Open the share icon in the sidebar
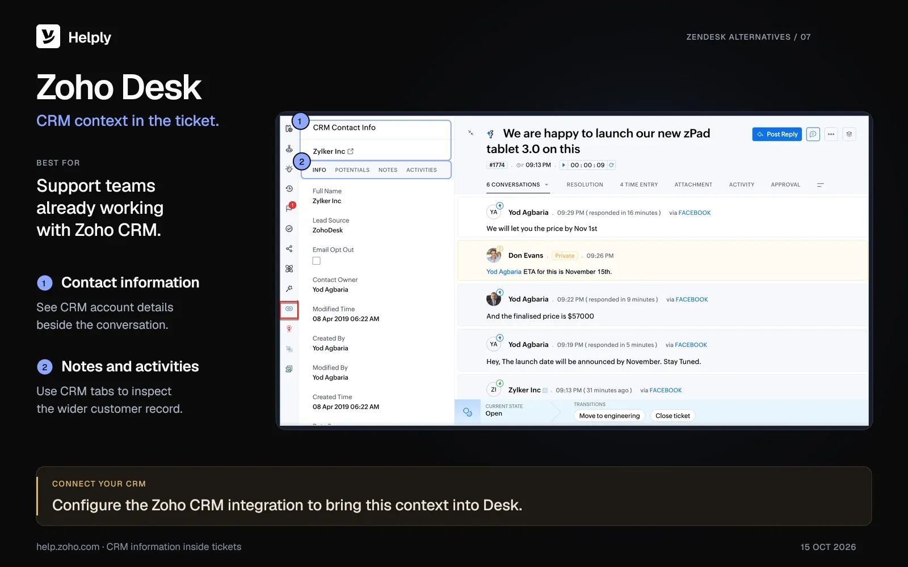 (289, 249)
